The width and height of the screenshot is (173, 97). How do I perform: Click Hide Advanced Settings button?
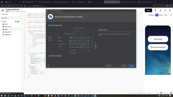click(55, 56)
